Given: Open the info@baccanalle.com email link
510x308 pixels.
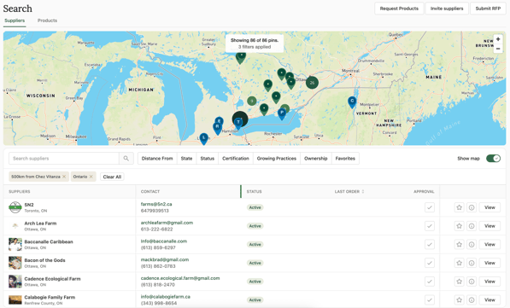Looking at the screenshot, I should pos(164,241).
